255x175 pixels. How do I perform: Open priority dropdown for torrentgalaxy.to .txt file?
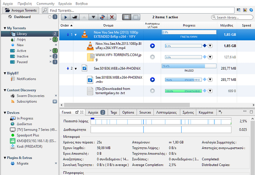coord(210,91)
